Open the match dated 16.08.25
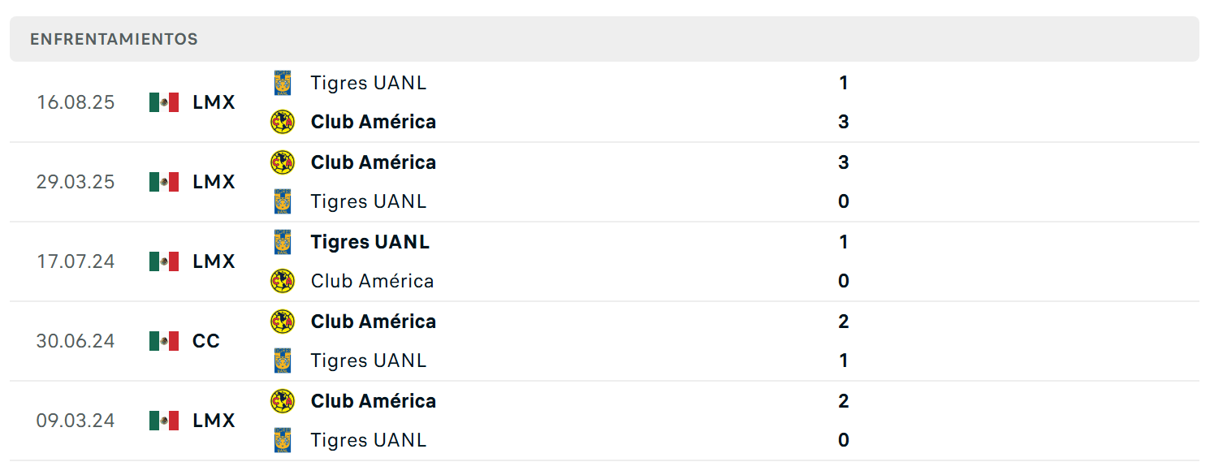 tap(604, 102)
